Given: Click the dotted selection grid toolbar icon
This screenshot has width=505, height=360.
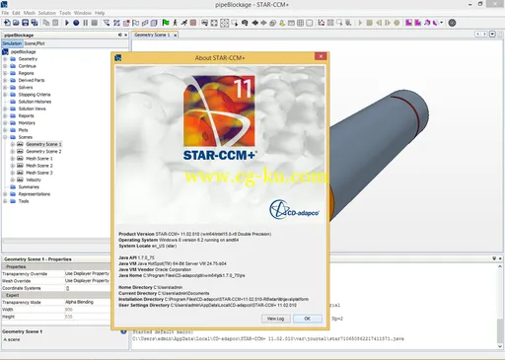Looking at the screenshot, I should 224,23.
